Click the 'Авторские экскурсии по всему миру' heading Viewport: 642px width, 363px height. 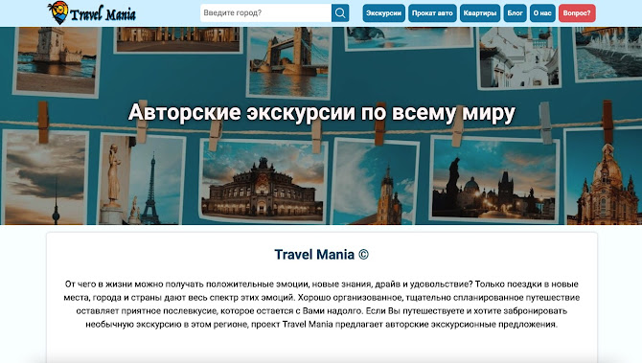coord(321,112)
